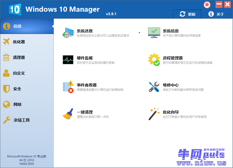Open the 关于 menu label

(220, 14)
